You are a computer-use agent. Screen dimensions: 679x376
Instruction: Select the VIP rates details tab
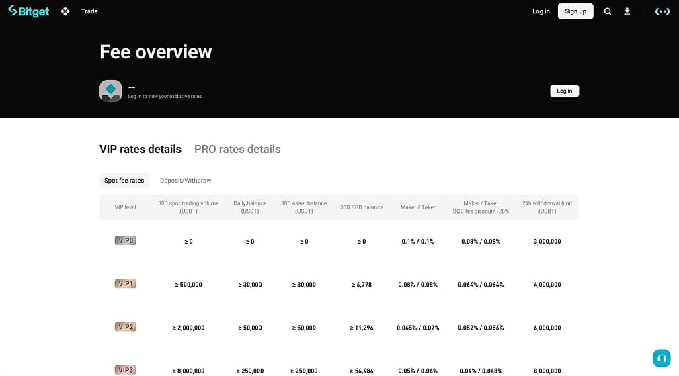click(x=141, y=149)
